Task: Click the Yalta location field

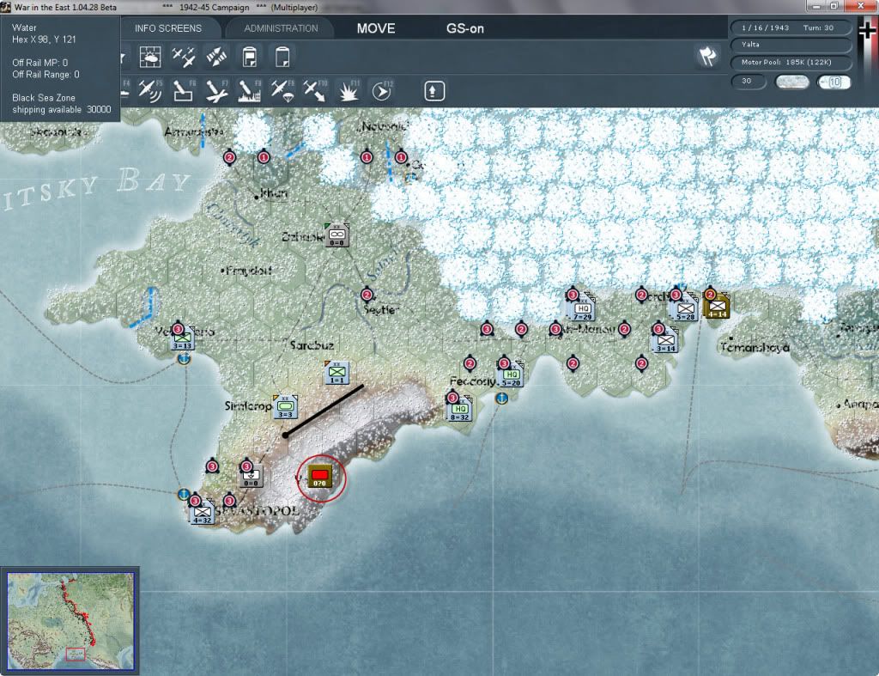Action: click(x=791, y=45)
